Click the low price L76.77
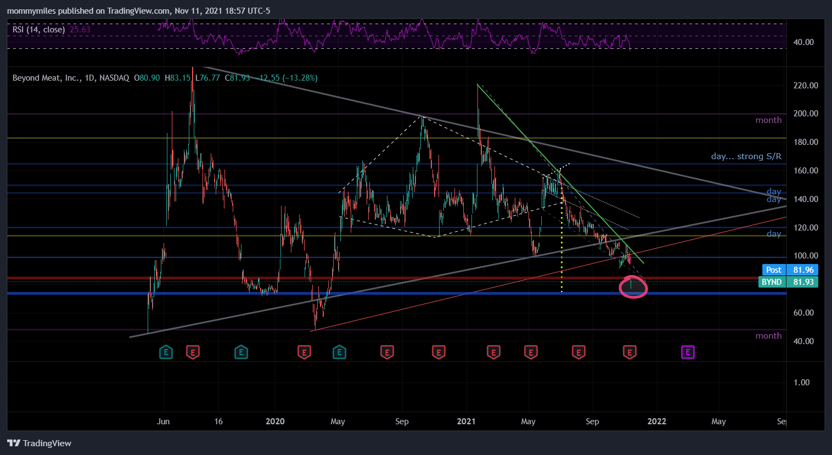The width and height of the screenshot is (832, 455). coord(207,78)
